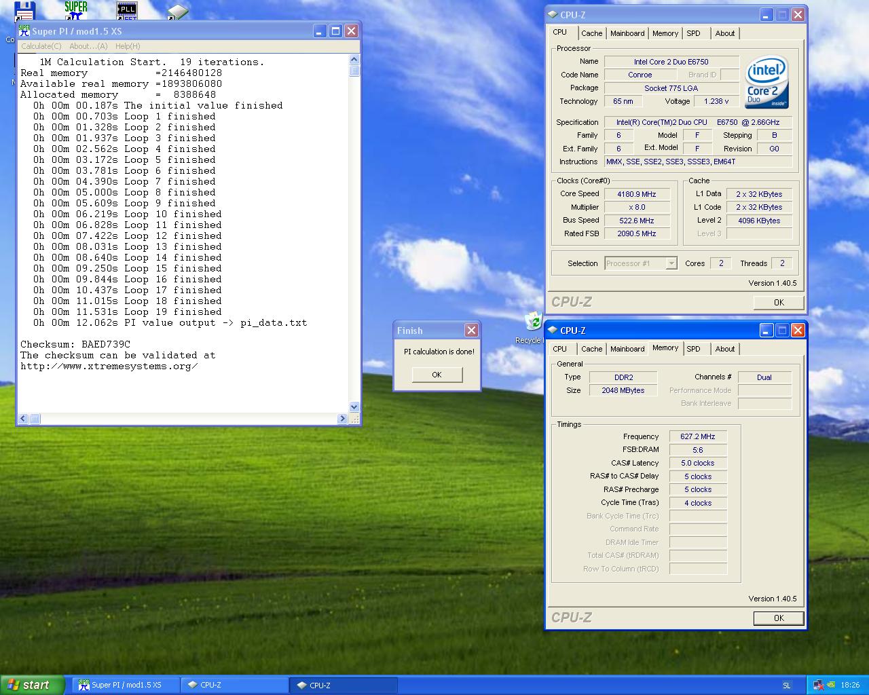869x695 pixels.
Task: Close the bottom CPU-Z Memory window
Action: (798, 331)
